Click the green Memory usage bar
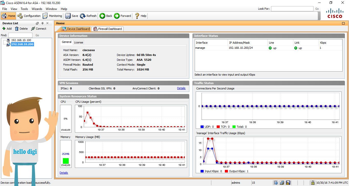Viewport: 349px width, 186px height. [x=66, y=161]
